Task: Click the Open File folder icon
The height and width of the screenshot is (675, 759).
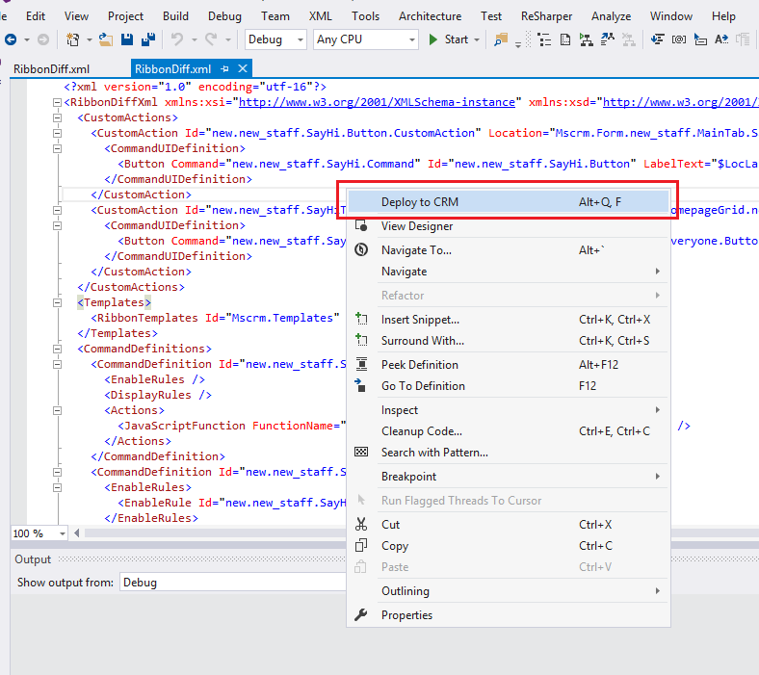Action: (x=106, y=39)
